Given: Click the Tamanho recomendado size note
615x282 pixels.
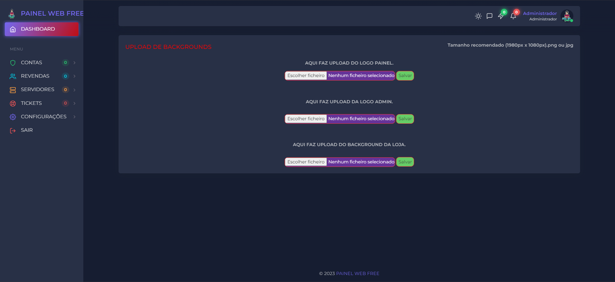Looking at the screenshot, I should point(510,45).
